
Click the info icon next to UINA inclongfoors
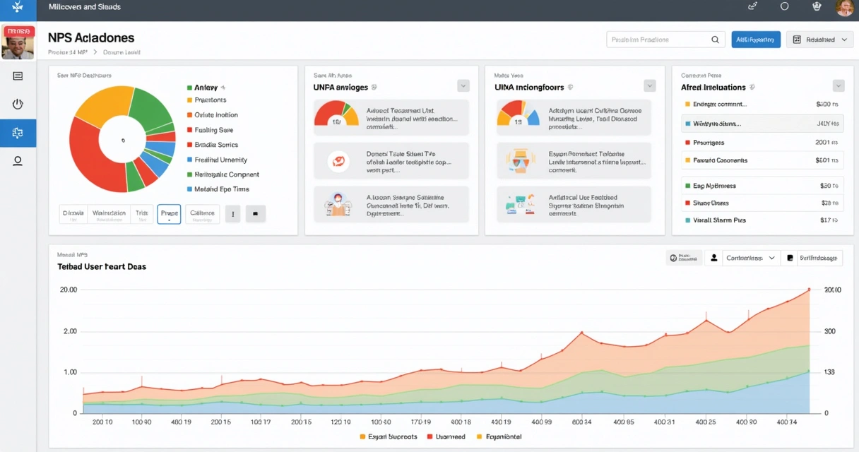(x=570, y=88)
